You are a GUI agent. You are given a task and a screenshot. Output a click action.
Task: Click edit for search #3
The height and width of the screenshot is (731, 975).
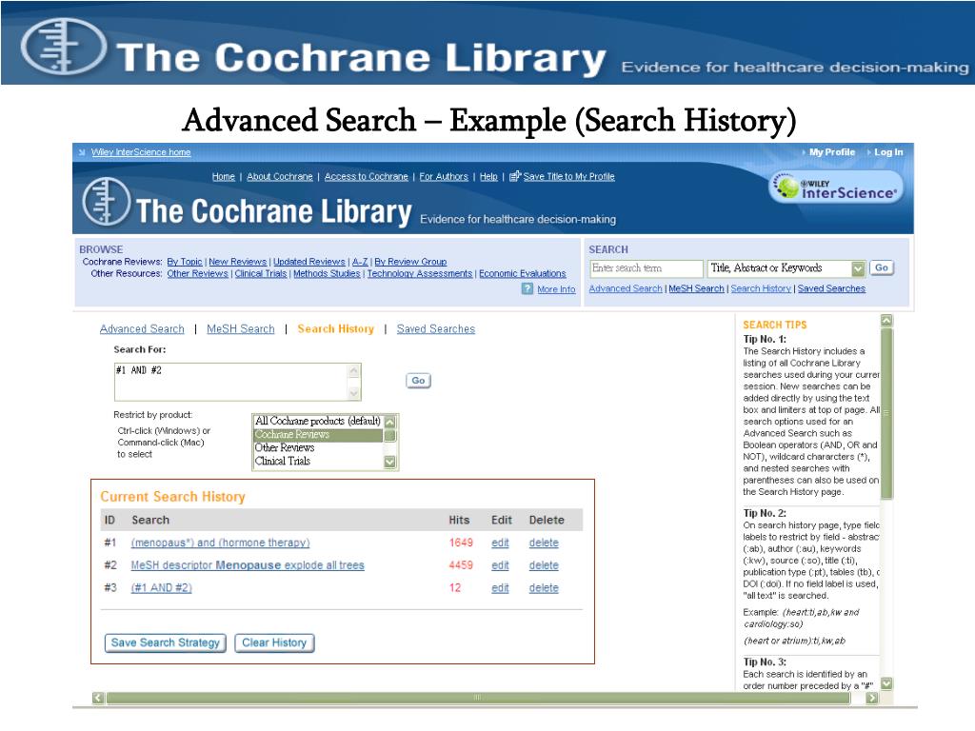[500, 588]
